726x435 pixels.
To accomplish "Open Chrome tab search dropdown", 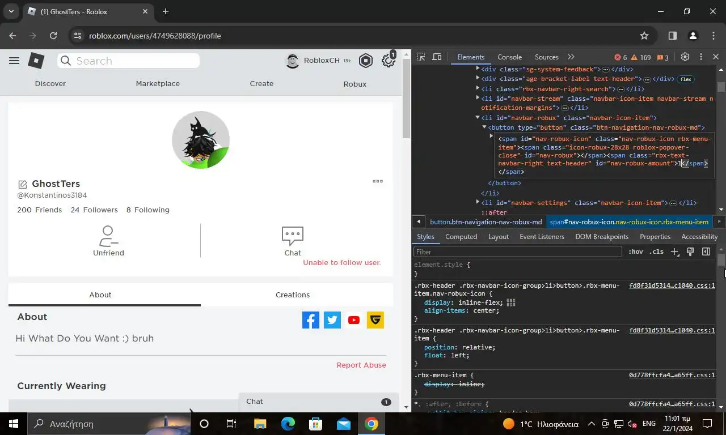I will [x=11, y=11].
